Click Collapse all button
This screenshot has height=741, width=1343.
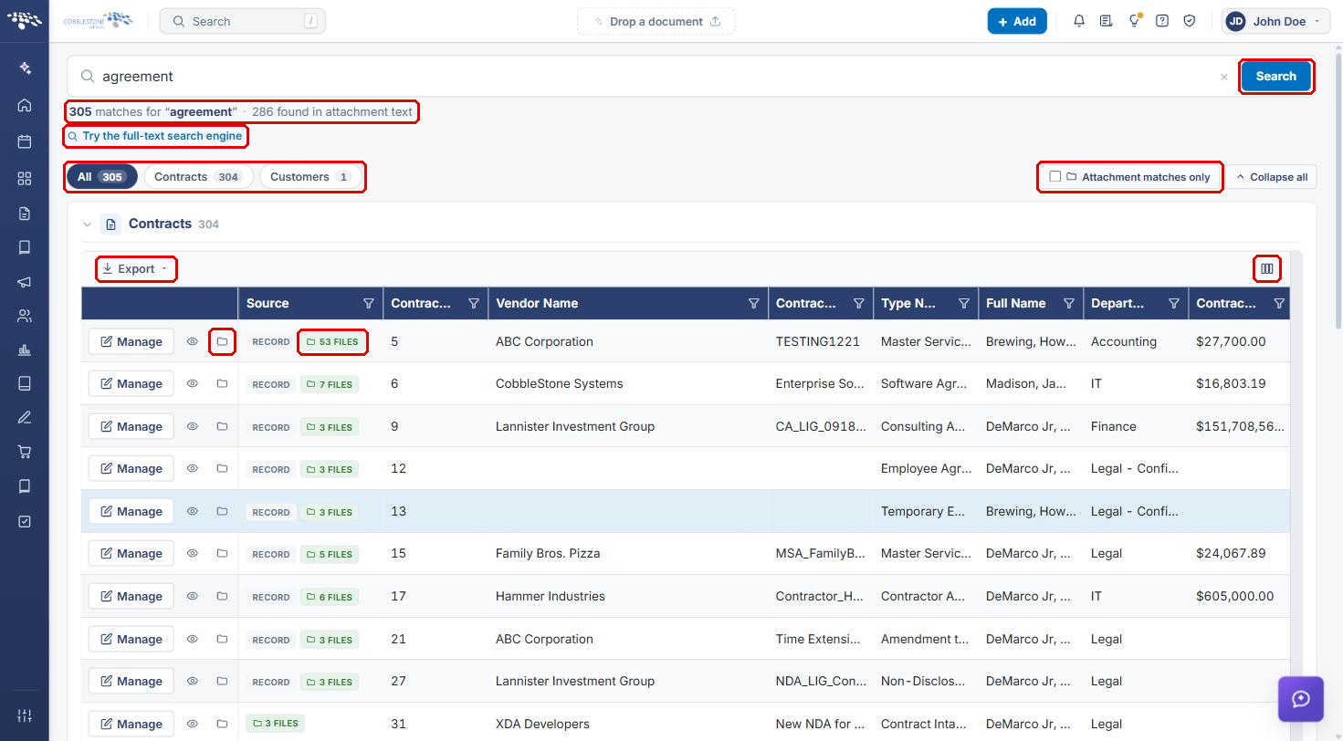click(1271, 177)
